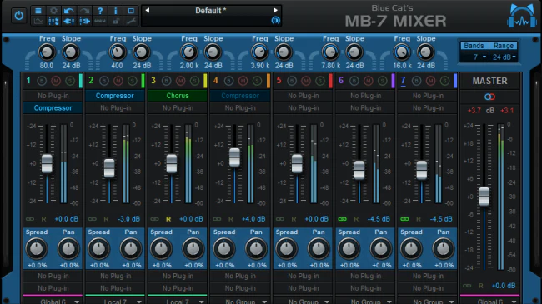Open the Bands count dropdown showing 7

click(474, 57)
